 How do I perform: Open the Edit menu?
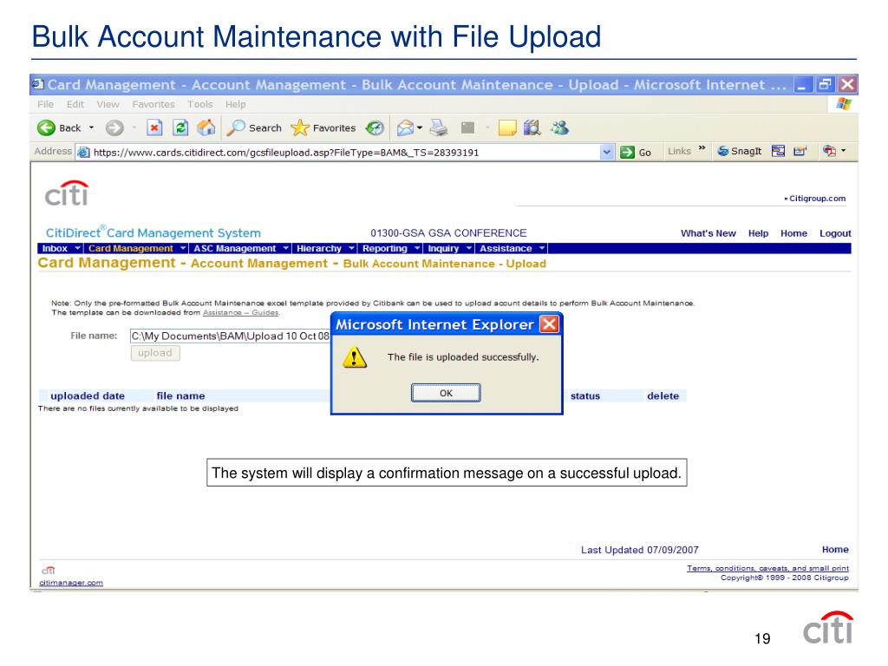pos(75,104)
